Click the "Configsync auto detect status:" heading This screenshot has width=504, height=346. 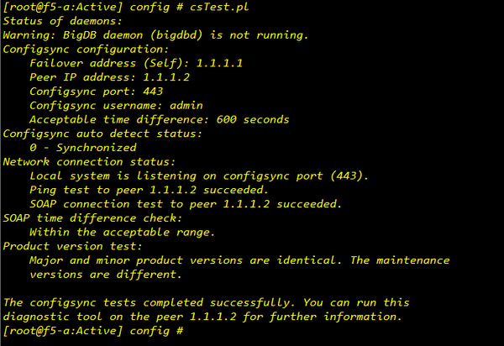pyautogui.click(x=103, y=133)
